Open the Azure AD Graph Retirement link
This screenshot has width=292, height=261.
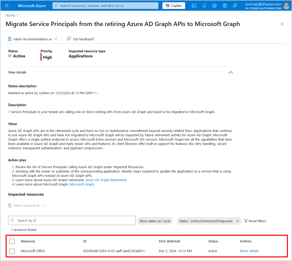(x=106, y=180)
